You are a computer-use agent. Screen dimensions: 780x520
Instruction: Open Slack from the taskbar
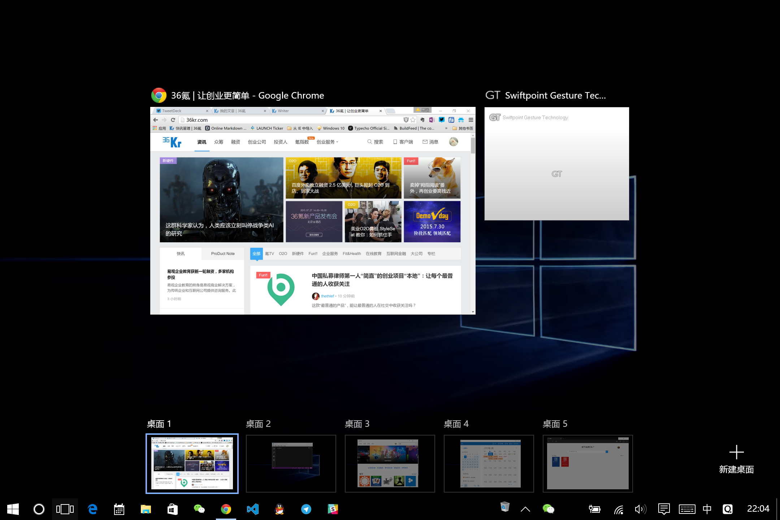[x=333, y=509]
